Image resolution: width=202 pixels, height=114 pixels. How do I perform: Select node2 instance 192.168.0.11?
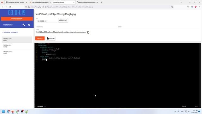coord(17,46)
